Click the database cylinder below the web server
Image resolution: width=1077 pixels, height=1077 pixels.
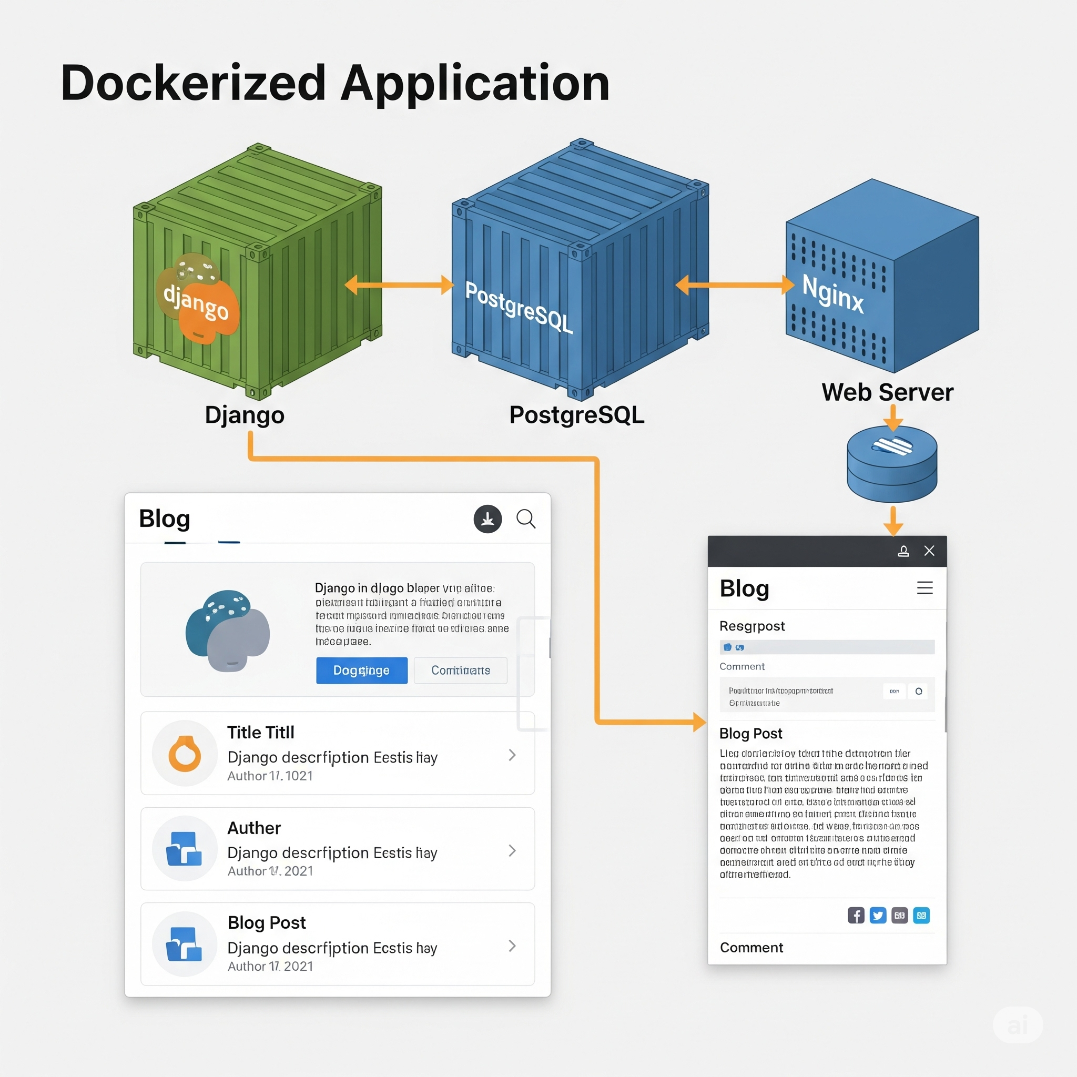(892, 463)
